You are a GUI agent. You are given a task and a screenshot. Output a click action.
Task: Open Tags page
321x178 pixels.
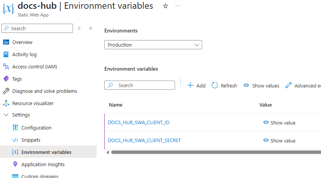coord(17,79)
